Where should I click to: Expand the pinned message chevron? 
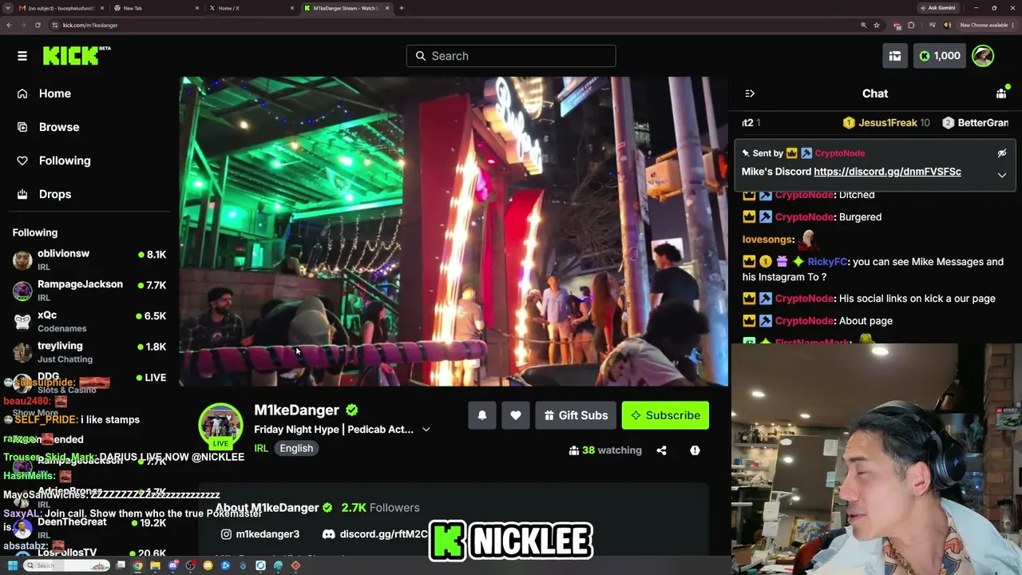1002,175
